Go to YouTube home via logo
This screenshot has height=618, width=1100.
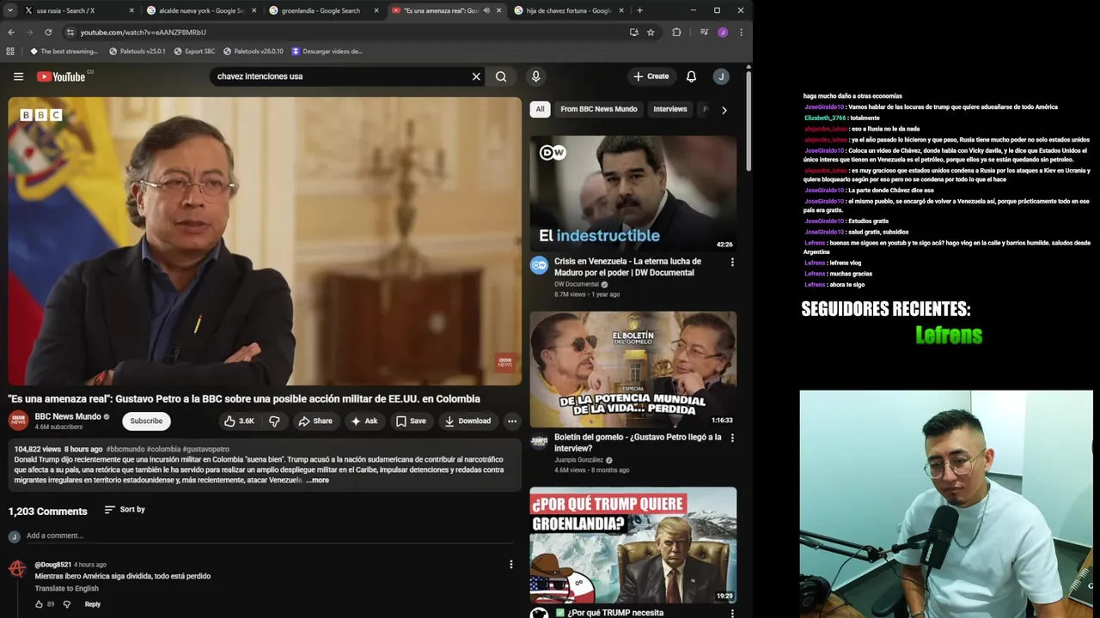(x=61, y=76)
